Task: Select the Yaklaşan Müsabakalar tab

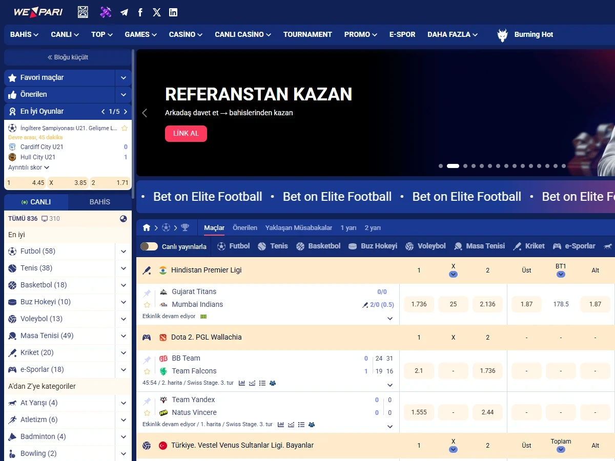Action: [299, 227]
